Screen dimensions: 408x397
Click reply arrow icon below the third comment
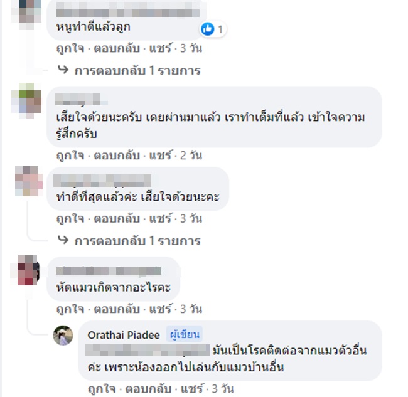63,240
